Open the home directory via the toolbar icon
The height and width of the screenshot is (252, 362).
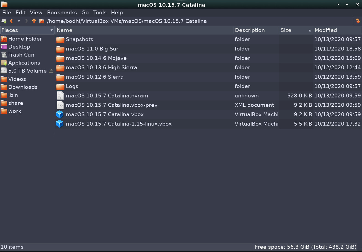click(42, 21)
